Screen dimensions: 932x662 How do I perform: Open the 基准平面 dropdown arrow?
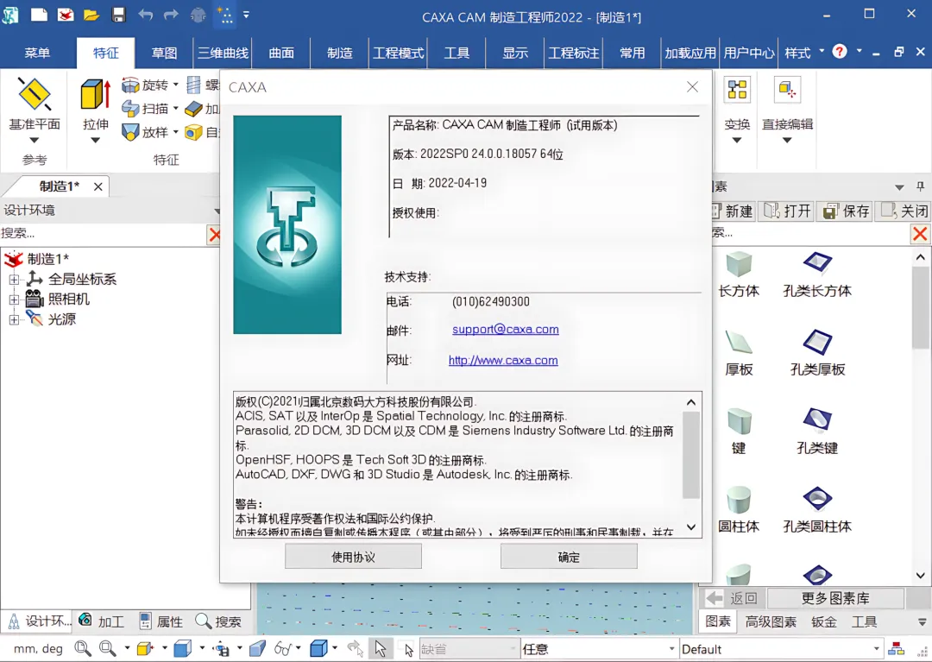(34, 141)
